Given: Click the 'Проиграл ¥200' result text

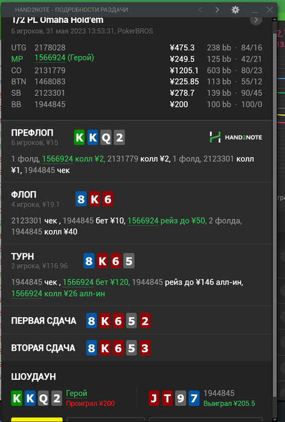Looking at the screenshot, I should click(x=91, y=403).
